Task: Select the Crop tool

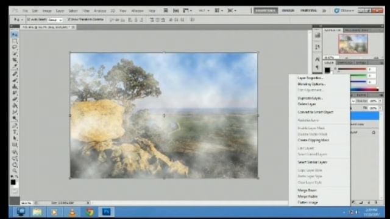Action: coord(15,60)
